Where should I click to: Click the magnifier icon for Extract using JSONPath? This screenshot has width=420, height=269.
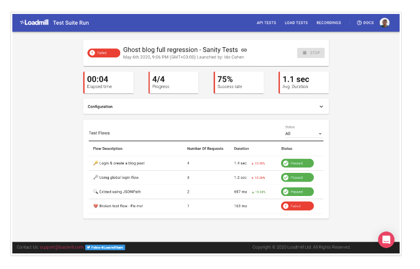(95, 192)
